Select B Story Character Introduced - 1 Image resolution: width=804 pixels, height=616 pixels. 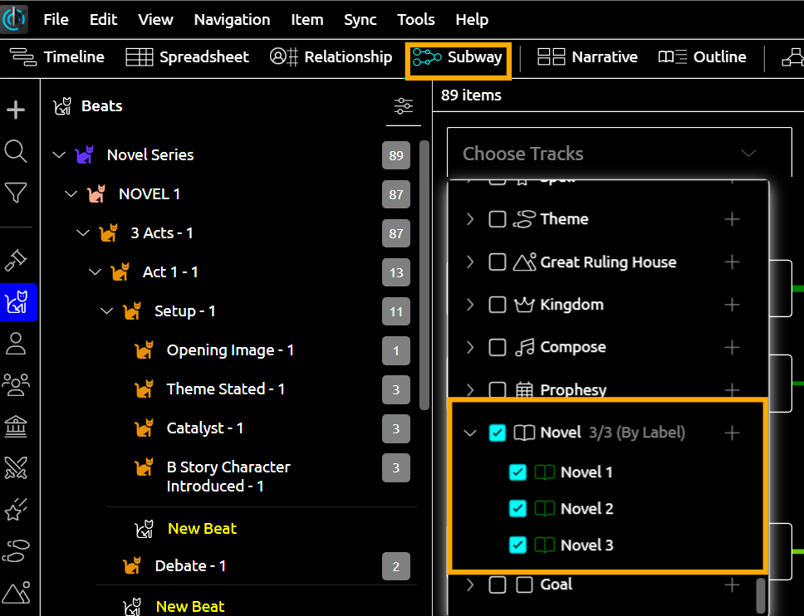point(228,476)
